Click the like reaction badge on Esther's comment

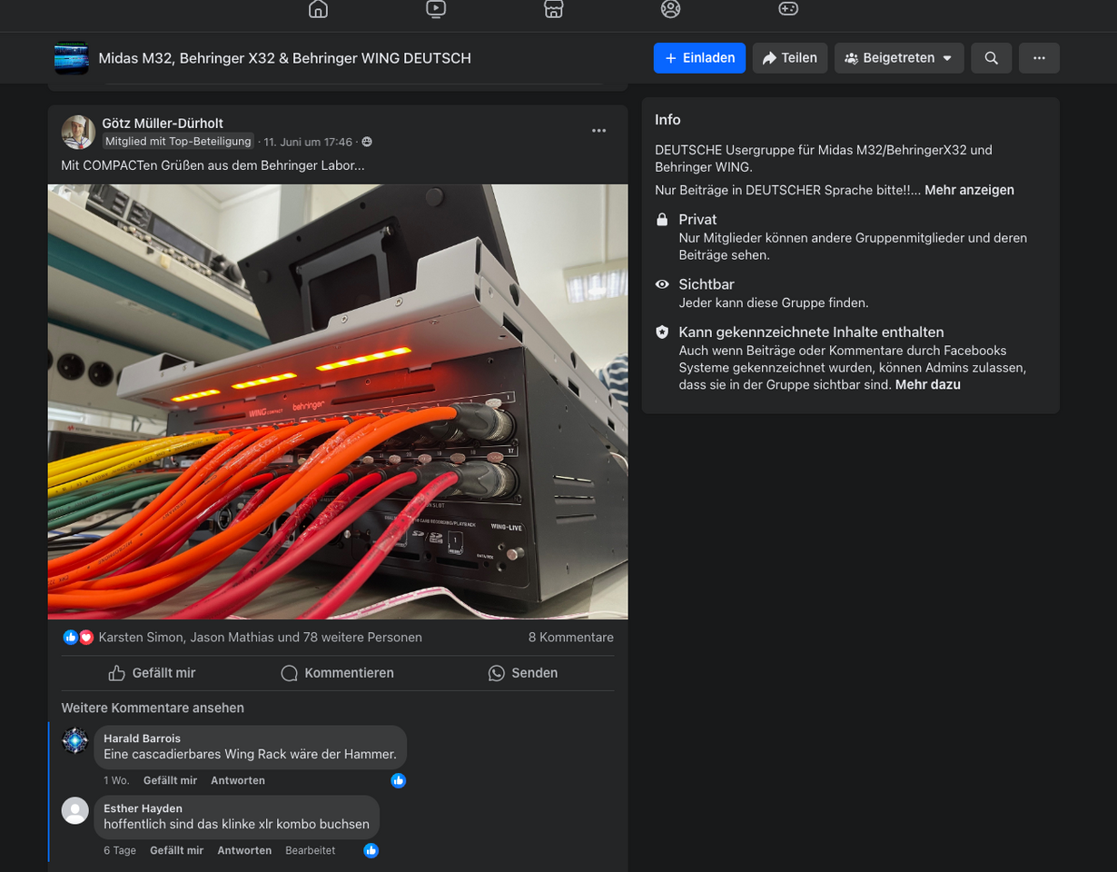click(x=371, y=850)
